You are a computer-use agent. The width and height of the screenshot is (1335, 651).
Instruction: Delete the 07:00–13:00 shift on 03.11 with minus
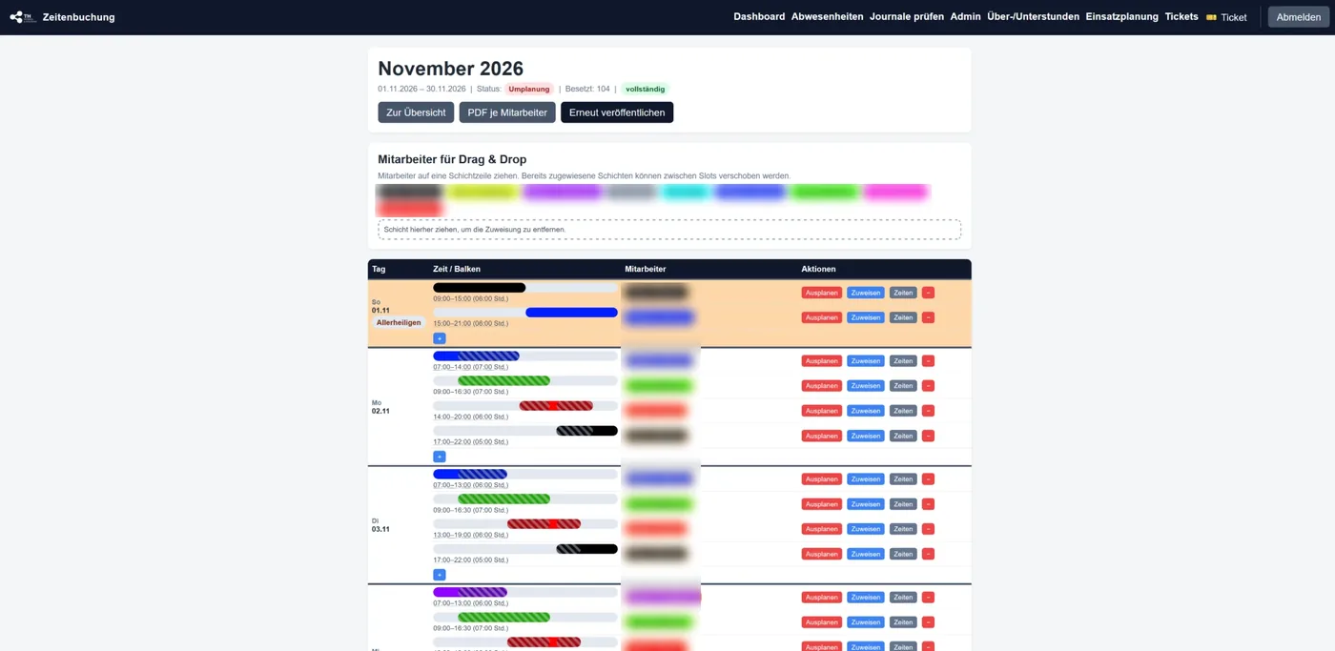928,479
